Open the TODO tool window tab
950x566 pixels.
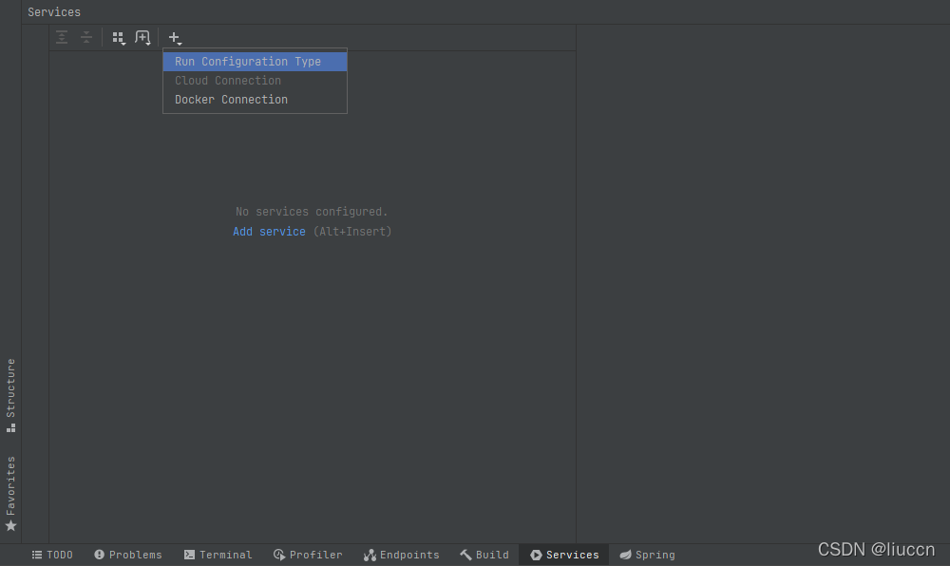[52, 556]
